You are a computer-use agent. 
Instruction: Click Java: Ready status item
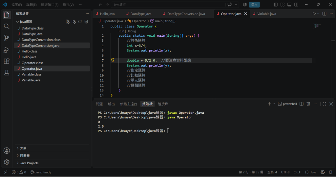coord(41,172)
